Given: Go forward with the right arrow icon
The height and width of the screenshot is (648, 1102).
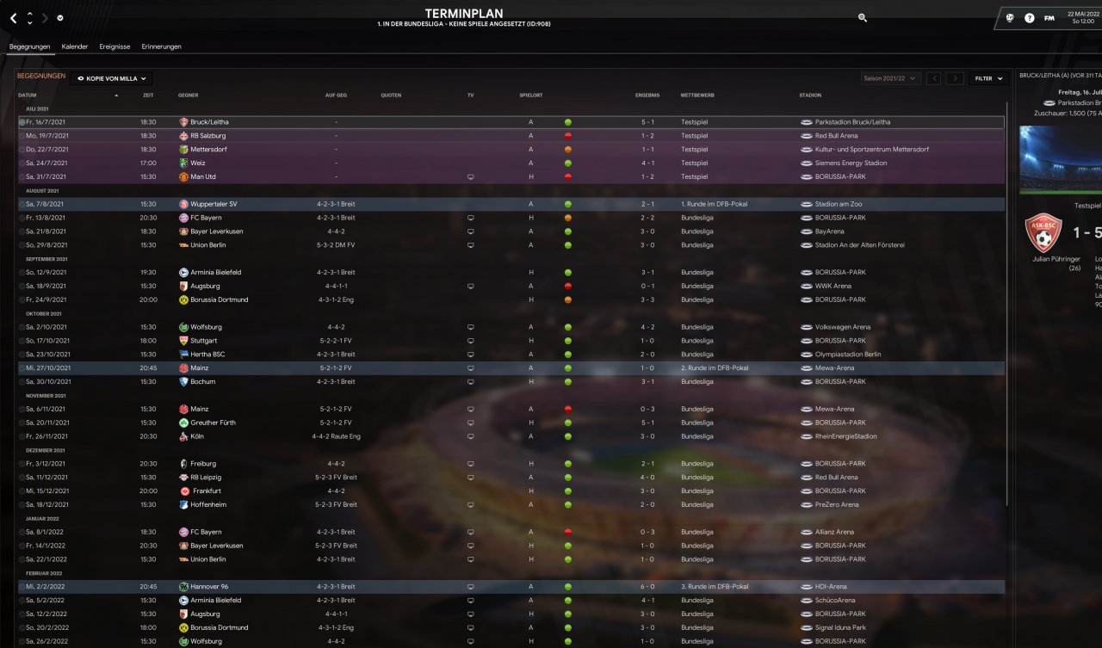Looking at the screenshot, I should (x=45, y=18).
